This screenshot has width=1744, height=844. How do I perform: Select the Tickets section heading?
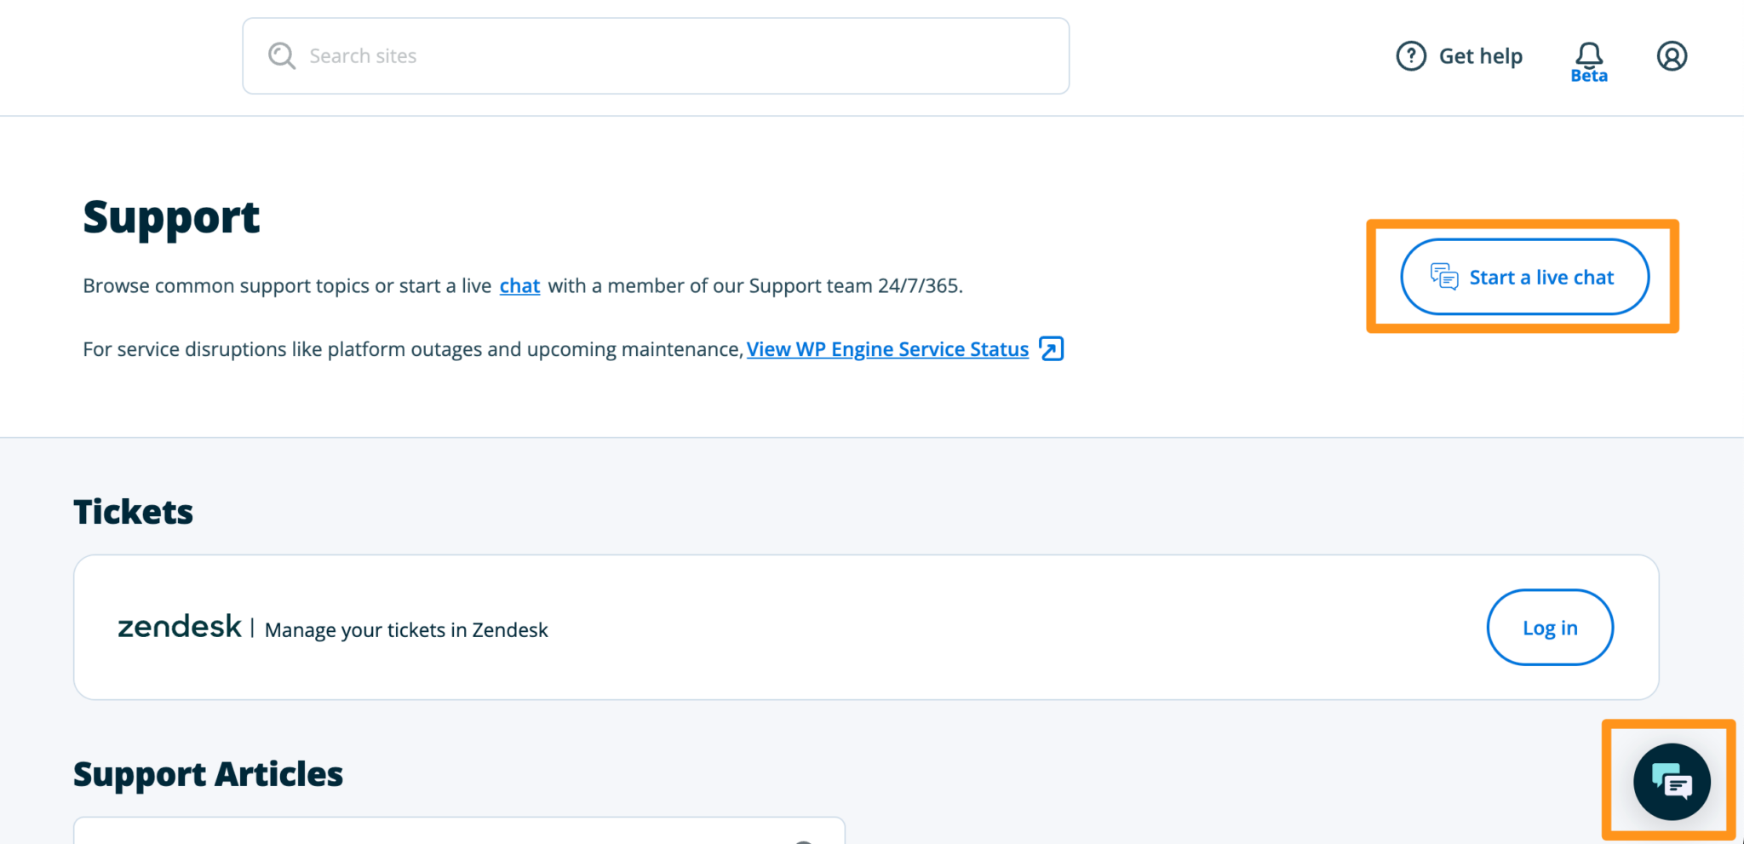point(133,511)
